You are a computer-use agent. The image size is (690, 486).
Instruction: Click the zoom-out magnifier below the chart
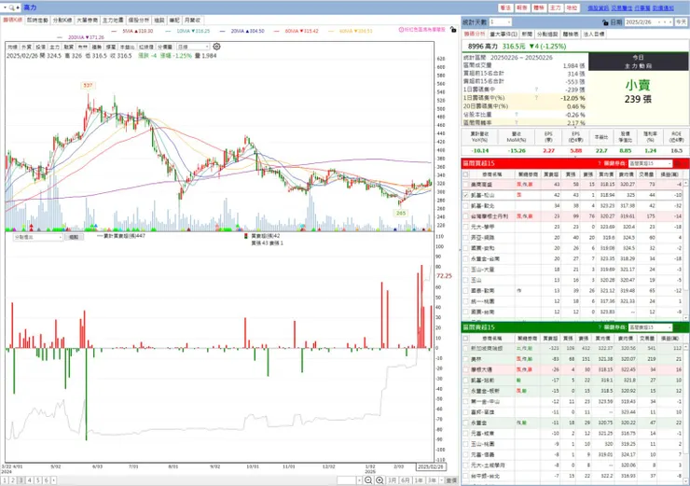coord(368,480)
